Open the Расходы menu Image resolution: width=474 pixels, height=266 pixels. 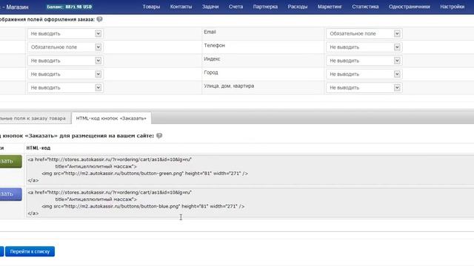(x=298, y=7)
